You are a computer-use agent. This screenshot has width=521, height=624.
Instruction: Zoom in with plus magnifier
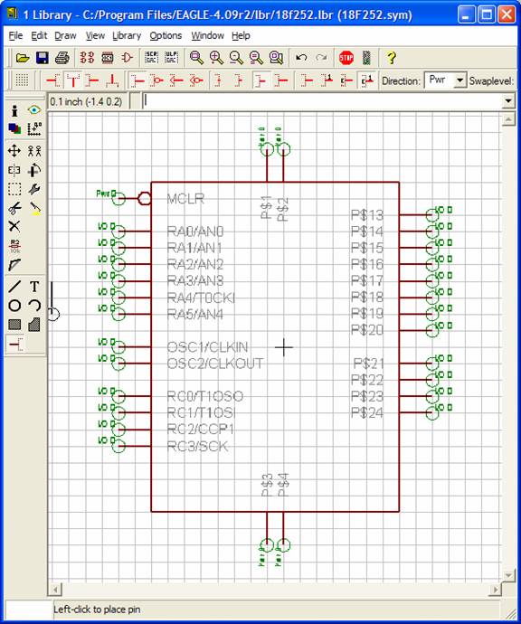tap(216, 58)
